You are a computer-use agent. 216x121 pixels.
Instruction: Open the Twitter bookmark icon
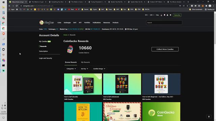(x=65, y=9)
